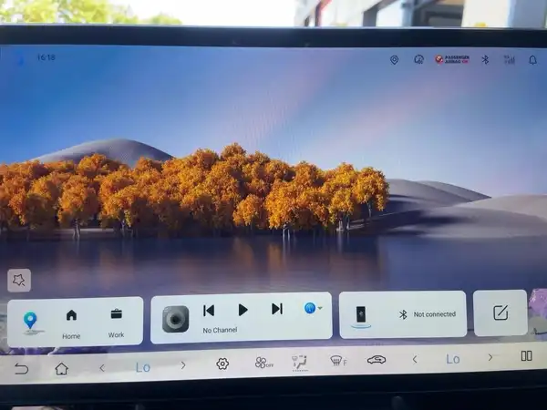547x410 pixels.
Task: Return to the home screen icon
Action: [x=61, y=368]
